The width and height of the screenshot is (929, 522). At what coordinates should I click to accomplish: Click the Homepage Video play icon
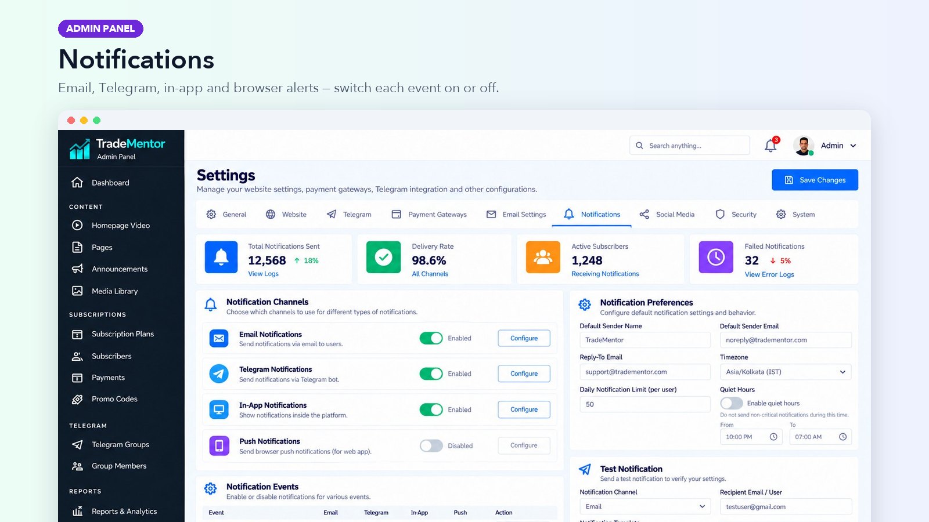pos(77,225)
